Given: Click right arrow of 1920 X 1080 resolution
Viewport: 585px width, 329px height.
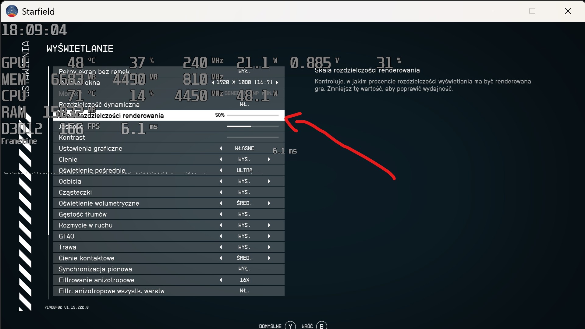Looking at the screenshot, I should pyautogui.click(x=277, y=83).
